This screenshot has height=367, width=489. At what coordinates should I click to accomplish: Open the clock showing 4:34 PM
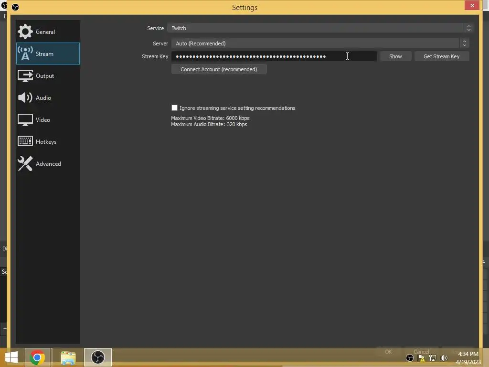coord(468,354)
